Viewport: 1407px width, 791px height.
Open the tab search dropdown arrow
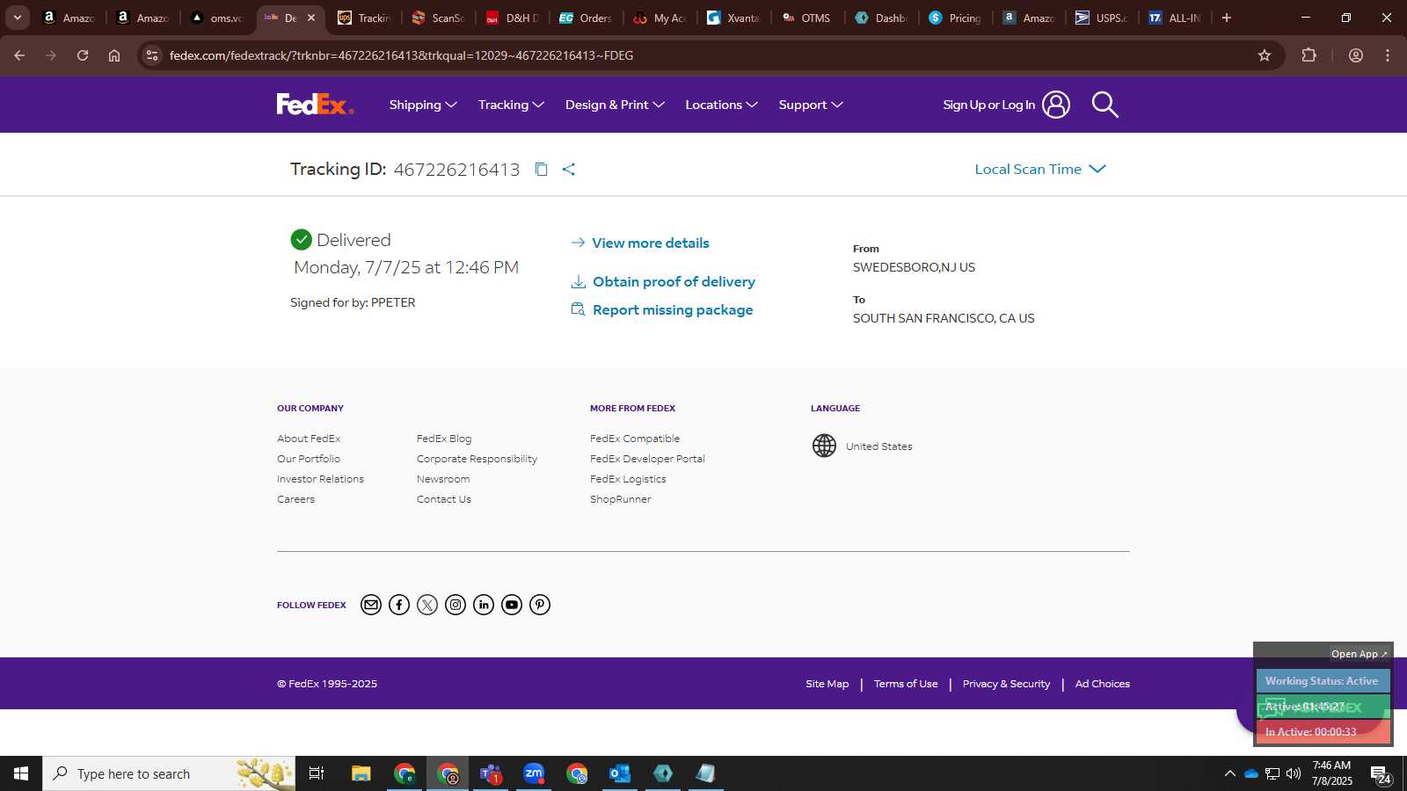pos(17,18)
